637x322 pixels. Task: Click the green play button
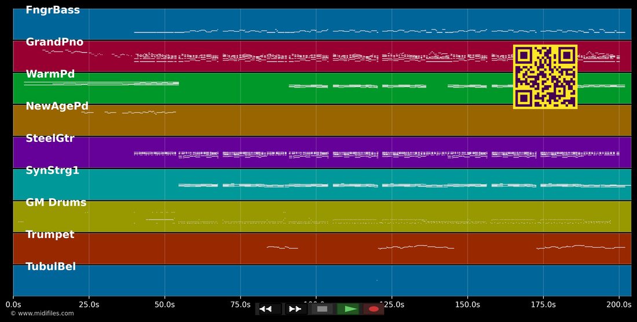click(349, 309)
